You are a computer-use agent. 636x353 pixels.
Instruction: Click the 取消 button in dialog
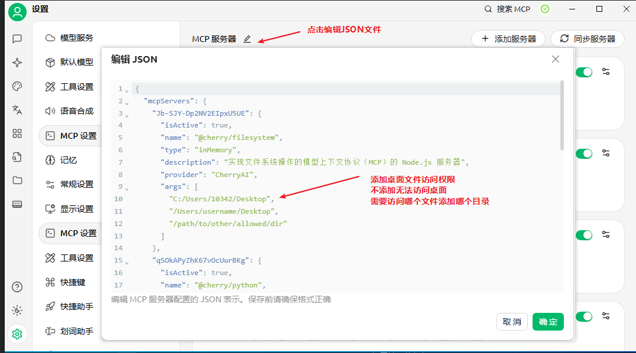coord(512,322)
